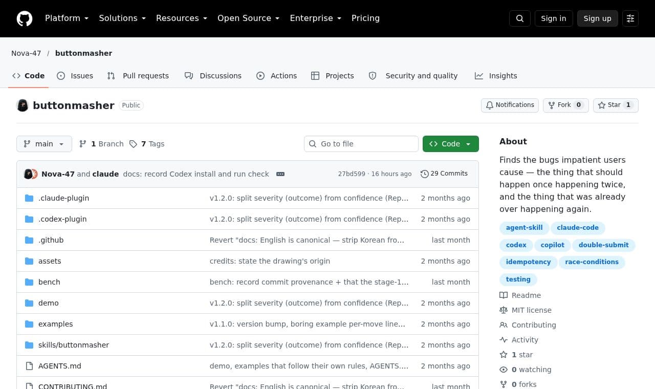Open the bench folder
This screenshot has width=655, height=389.
point(49,282)
